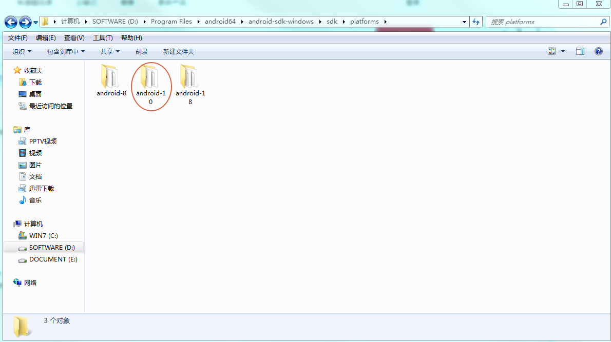Expand the address bar history dropdown
Screen dimensions: 611x342
(464, 22)
